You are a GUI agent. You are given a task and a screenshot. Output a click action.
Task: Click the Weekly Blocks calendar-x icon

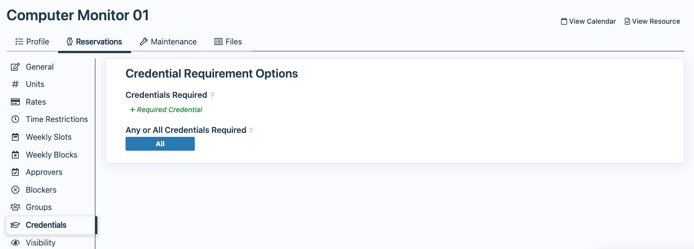tap(15, 155)
